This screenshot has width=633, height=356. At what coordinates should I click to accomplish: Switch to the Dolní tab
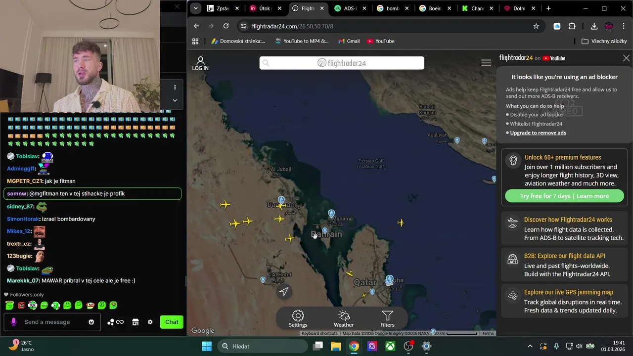(x=521, y=8)
